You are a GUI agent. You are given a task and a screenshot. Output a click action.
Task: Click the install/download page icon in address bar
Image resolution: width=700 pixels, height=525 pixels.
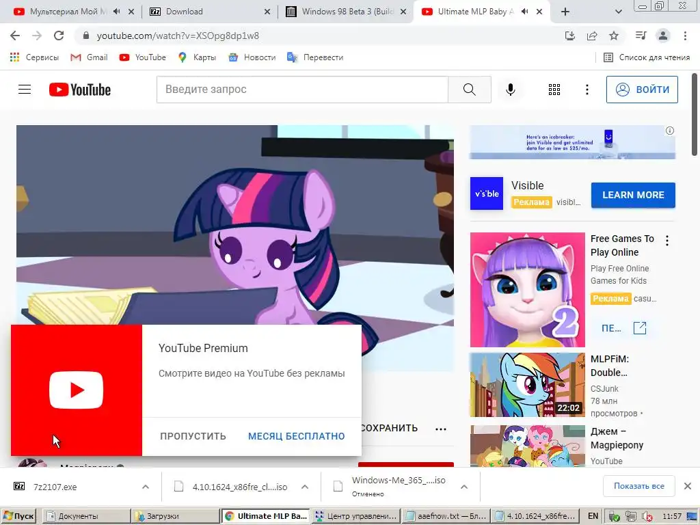point(569,36)
